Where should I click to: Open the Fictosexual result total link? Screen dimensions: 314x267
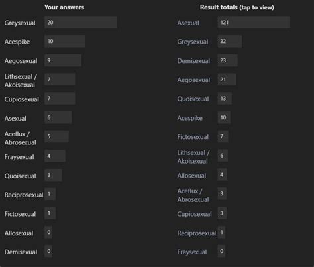(x=193, y=137)
